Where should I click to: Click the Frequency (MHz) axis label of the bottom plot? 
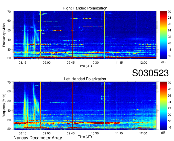tap(4, 106)
